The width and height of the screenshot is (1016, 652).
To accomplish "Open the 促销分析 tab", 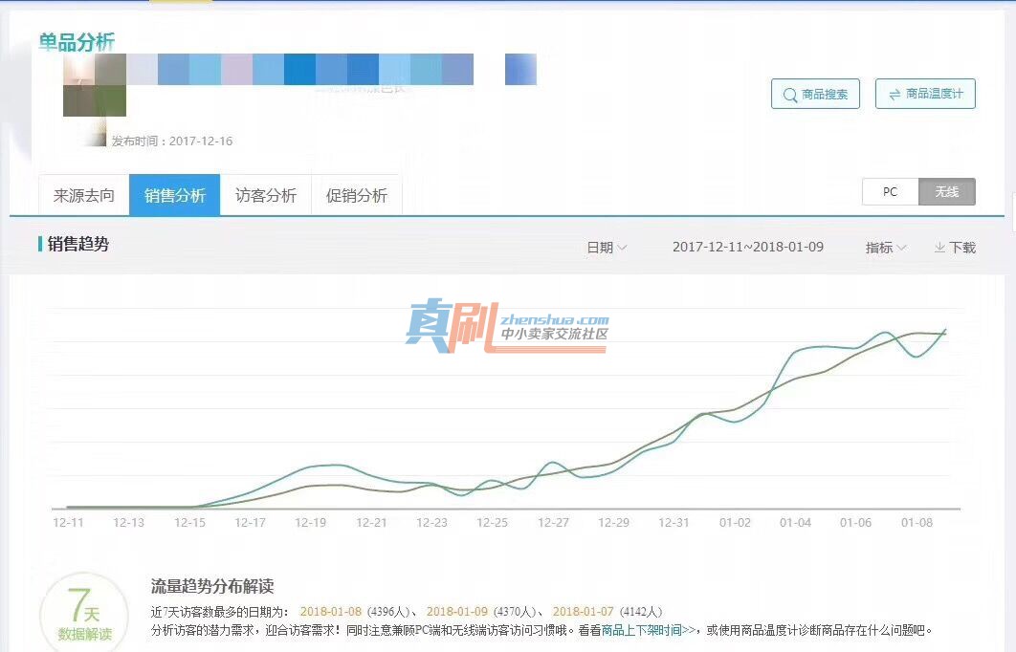I will 357,195.
